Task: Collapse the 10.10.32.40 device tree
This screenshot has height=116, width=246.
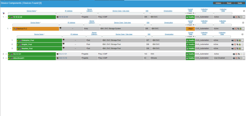Action: tap(6, 17)
